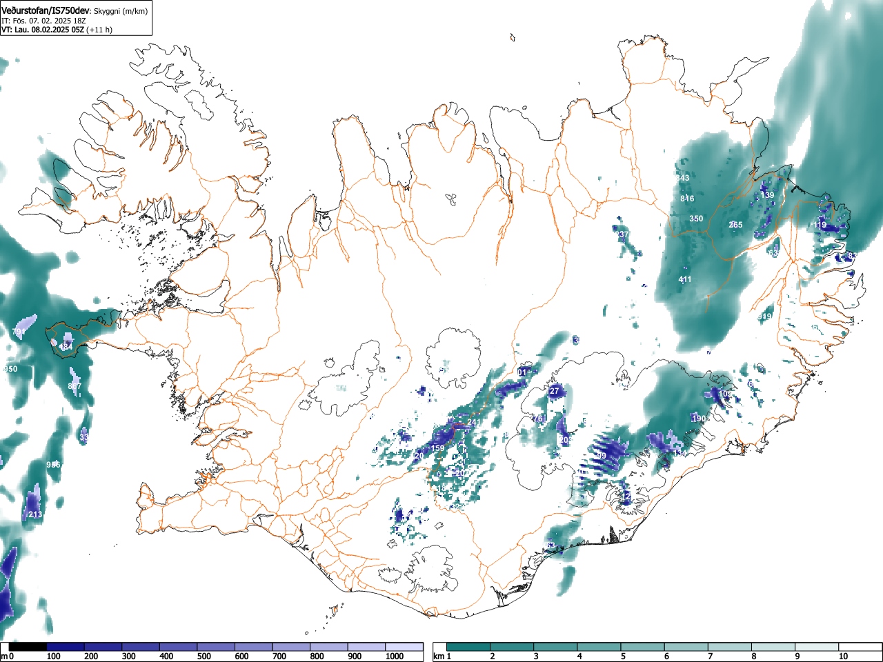Click the '(+11 h)' forecast offset text
Viewport: 883px width, 662px height.
point(100,30)
